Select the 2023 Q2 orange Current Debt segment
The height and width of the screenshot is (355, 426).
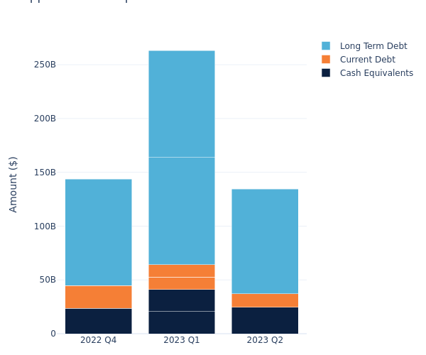265,300
